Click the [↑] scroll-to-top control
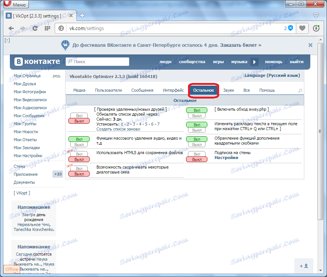The width and height of the screenshot is (327, 277). pos(7,40)
